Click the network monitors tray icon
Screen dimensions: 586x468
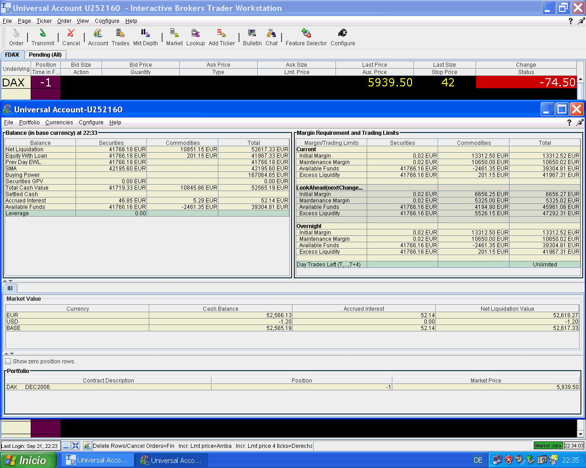(x=497, y=460)
